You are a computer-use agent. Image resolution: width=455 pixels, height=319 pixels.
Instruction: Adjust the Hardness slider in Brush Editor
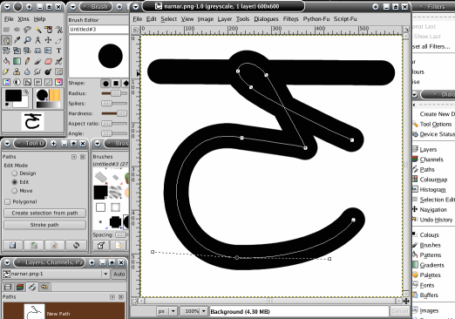pos(114,113)
